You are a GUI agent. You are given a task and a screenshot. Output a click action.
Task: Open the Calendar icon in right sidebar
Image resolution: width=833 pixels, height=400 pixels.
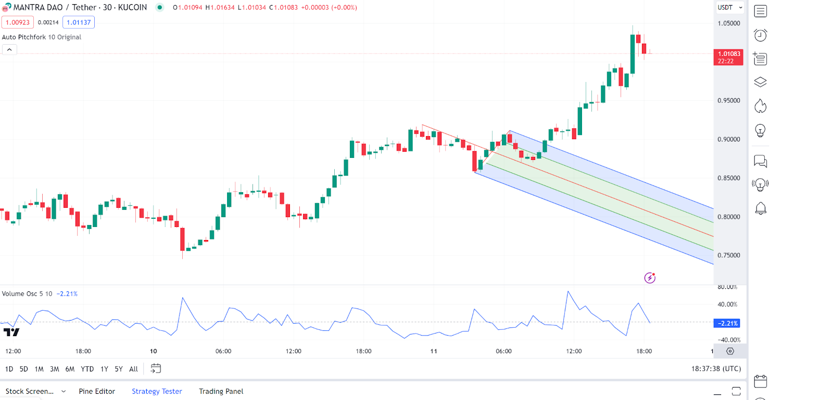click(x=760, y=381)
